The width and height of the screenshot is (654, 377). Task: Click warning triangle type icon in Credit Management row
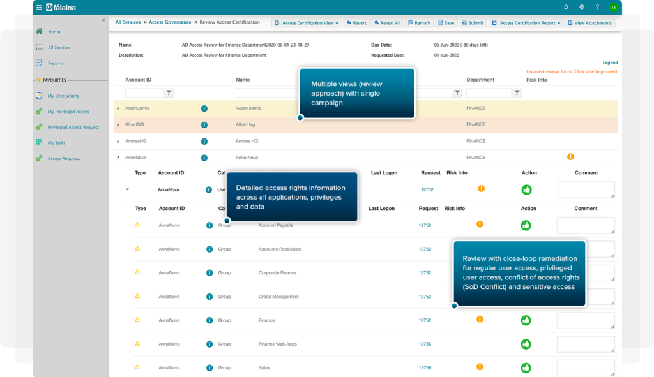(137, 296)
